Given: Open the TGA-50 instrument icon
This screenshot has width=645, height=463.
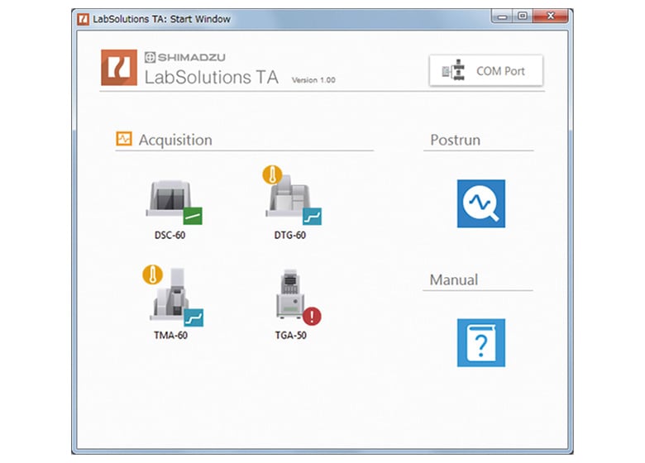Looking at the screenshot, I should coord(289,295).
